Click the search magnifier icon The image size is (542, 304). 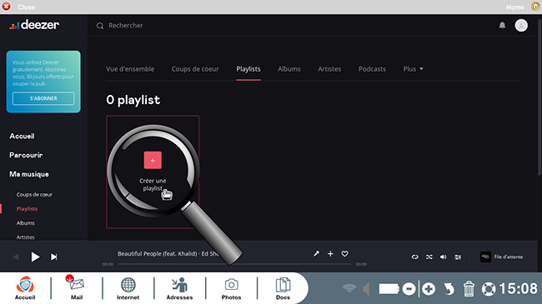100,26
